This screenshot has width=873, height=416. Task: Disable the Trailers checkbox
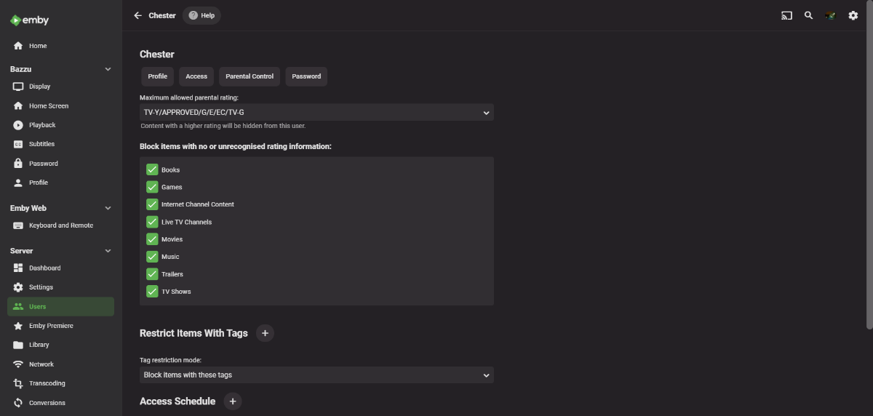coord(152,274)
